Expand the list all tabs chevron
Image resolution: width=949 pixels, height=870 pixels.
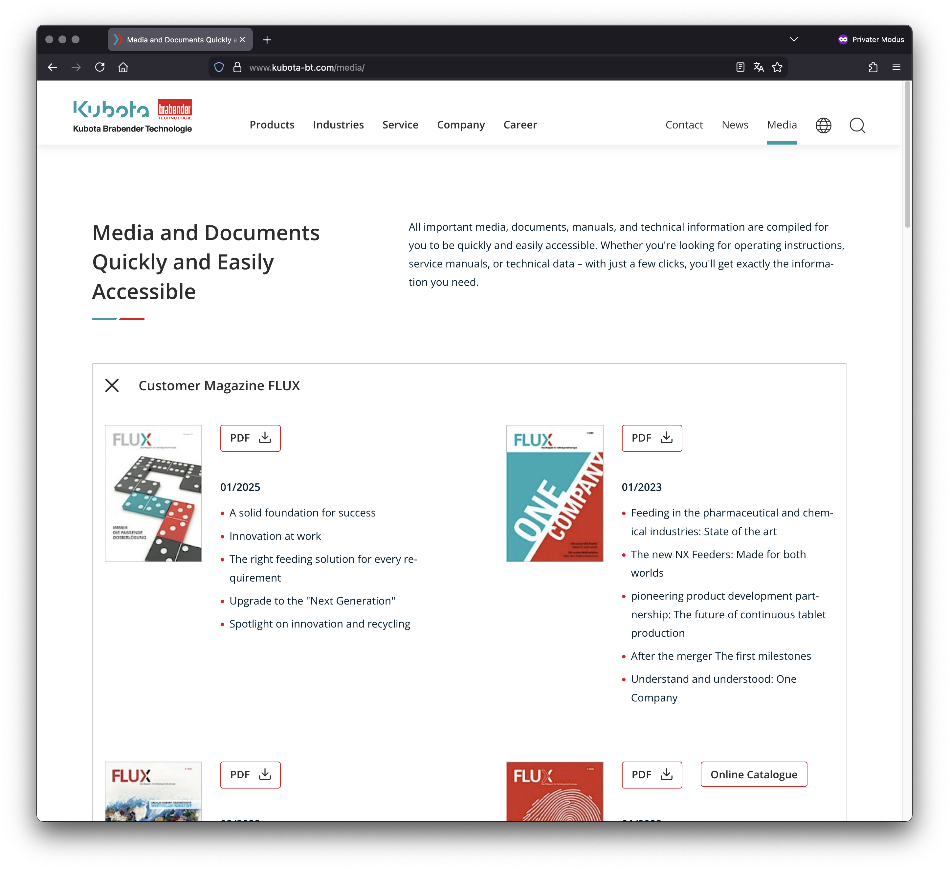[794, 39]
